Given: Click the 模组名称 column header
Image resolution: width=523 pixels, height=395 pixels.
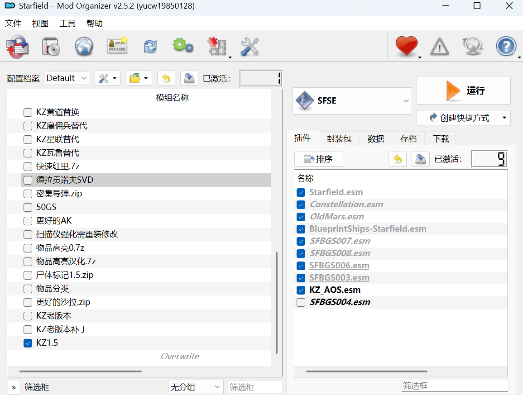Looking at the screenshot, I should (x=173, y=98).
